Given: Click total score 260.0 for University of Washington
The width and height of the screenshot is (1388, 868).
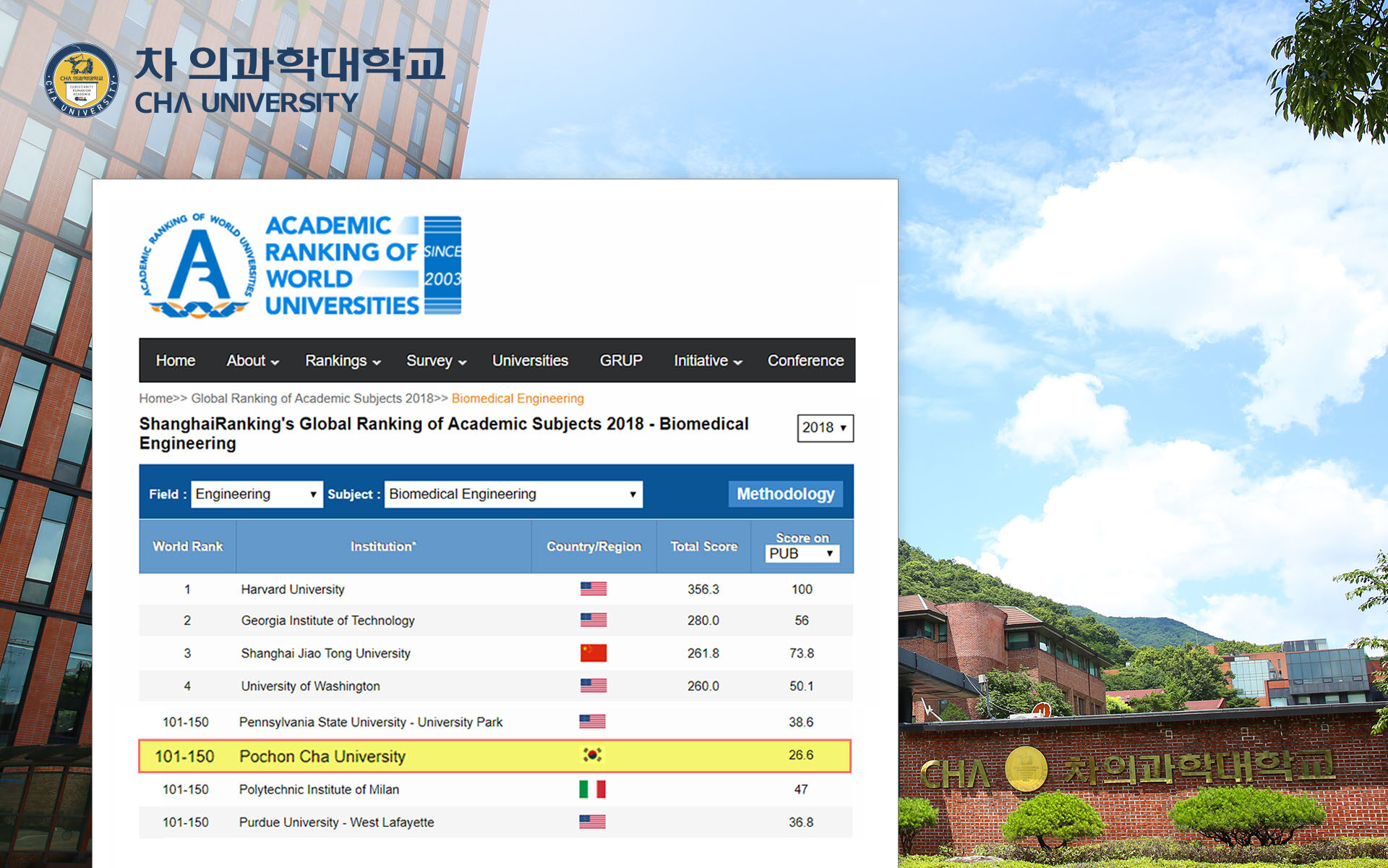Looking at the screenshot, I should 703,685.
